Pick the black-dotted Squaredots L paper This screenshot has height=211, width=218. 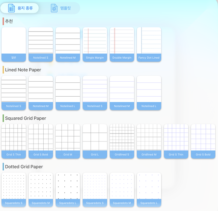[68, 190]
